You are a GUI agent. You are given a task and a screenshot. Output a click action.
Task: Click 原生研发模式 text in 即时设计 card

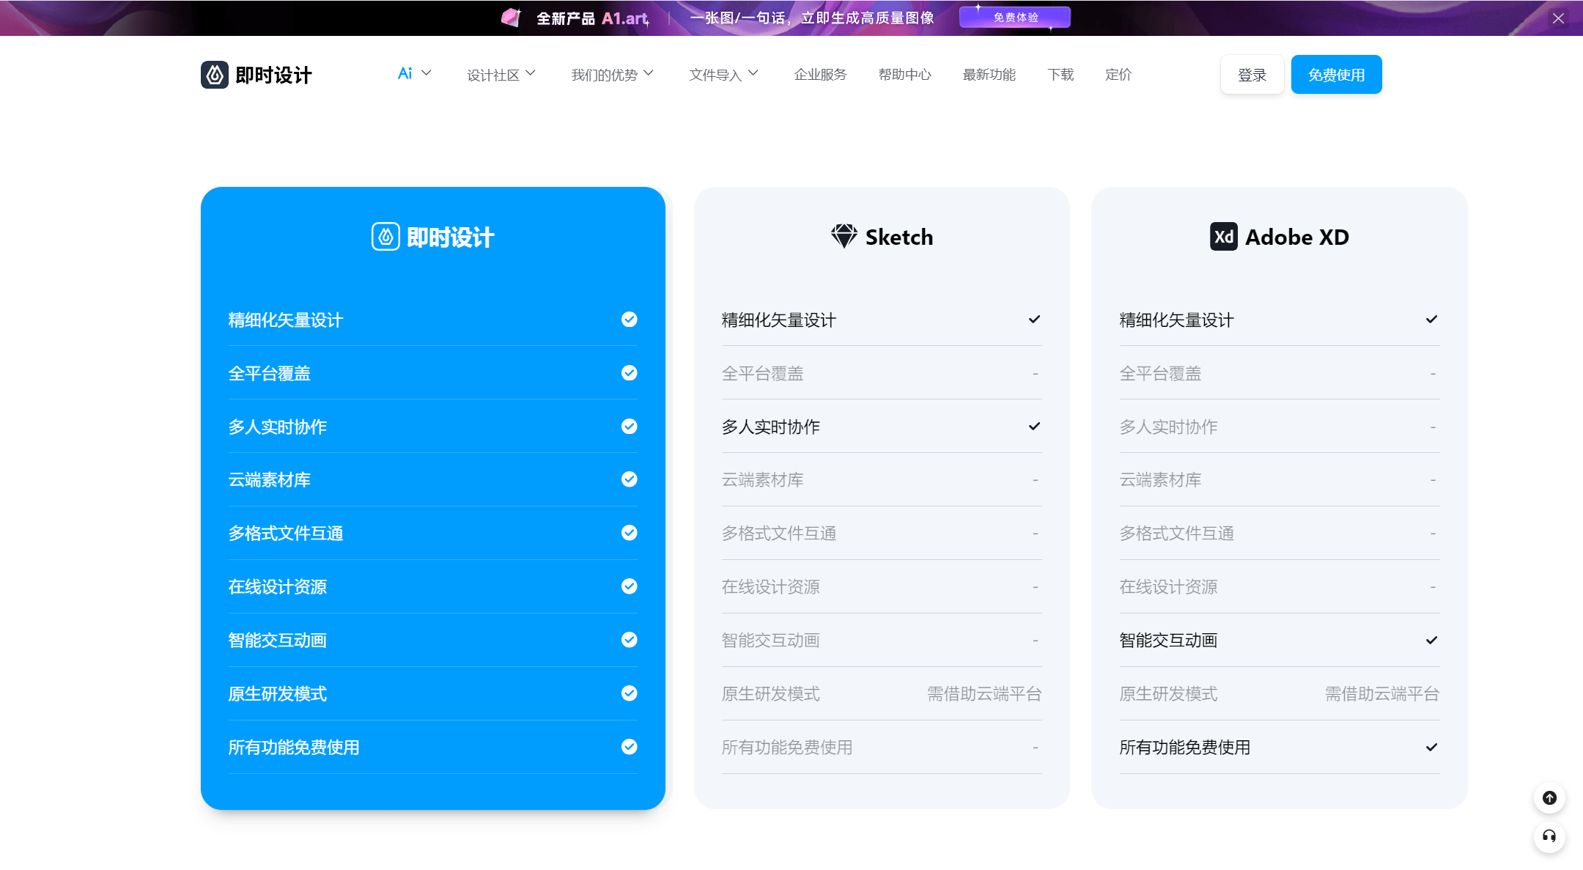point(277,694)
